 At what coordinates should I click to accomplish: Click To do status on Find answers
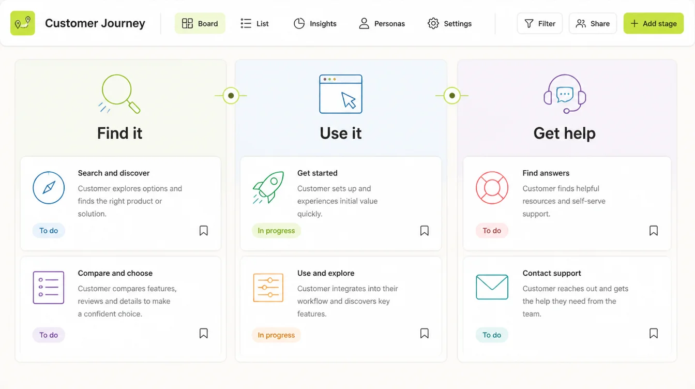492,231
